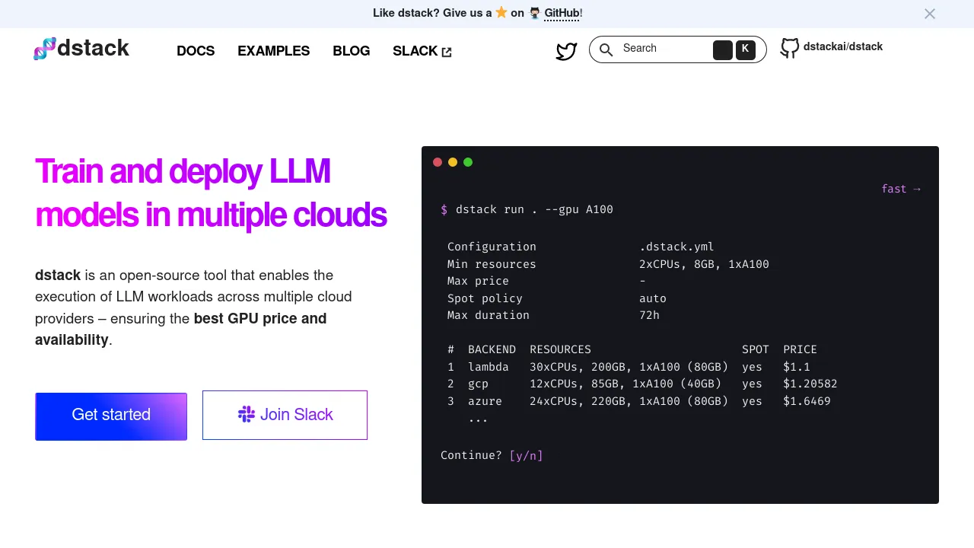Click the RESOURCES column header

[x=560, y=349]
